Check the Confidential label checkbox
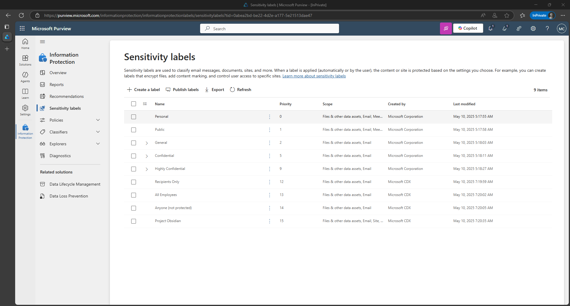This screenshot has height=306, width=570. (x=134, y=156)
